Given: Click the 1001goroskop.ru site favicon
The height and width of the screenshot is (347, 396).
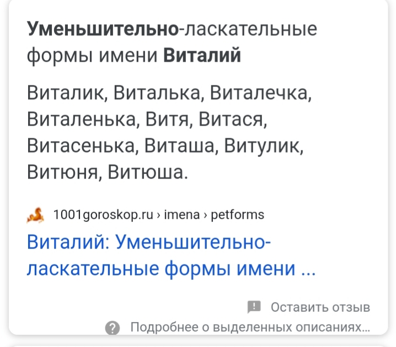Looking at the screenshot, I should [x=35, y=215].
